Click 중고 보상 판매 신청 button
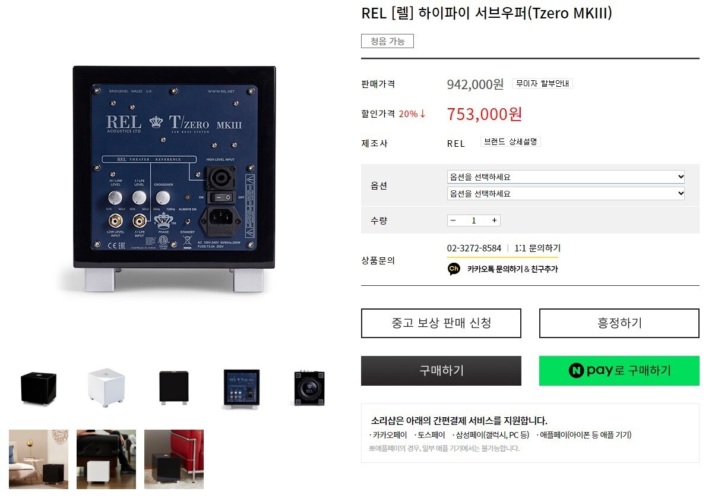The image size is (715, 498). click(441, 323)
